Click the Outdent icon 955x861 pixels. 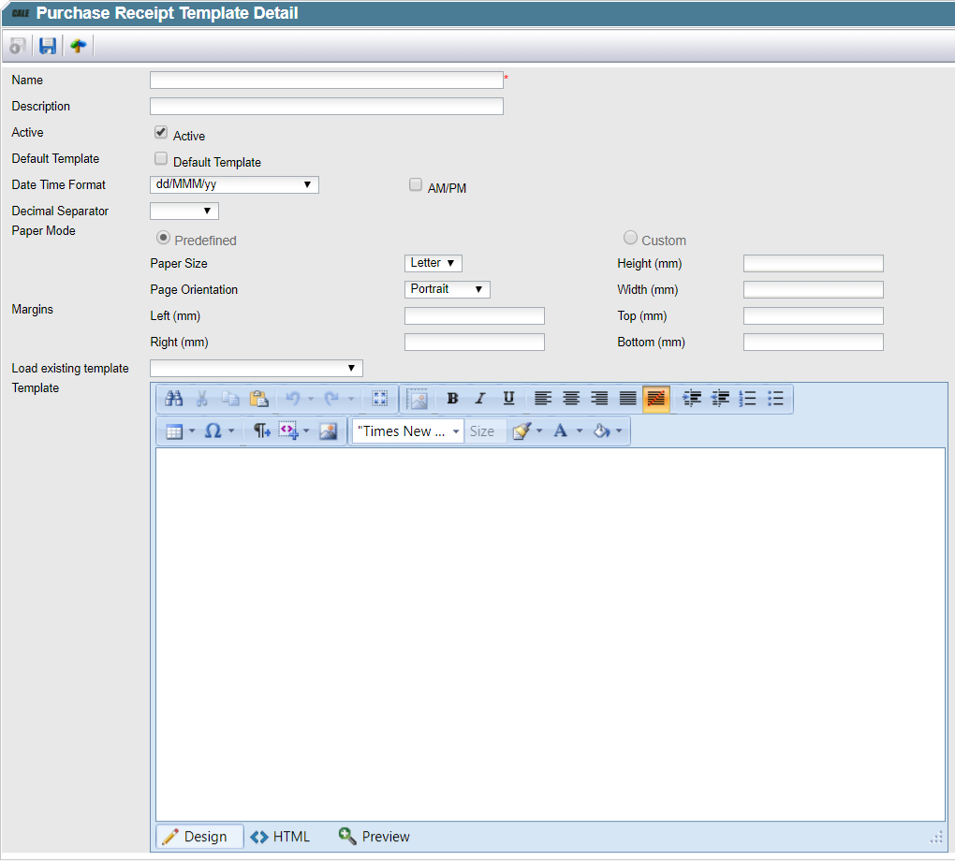click(x=720, y=399)
